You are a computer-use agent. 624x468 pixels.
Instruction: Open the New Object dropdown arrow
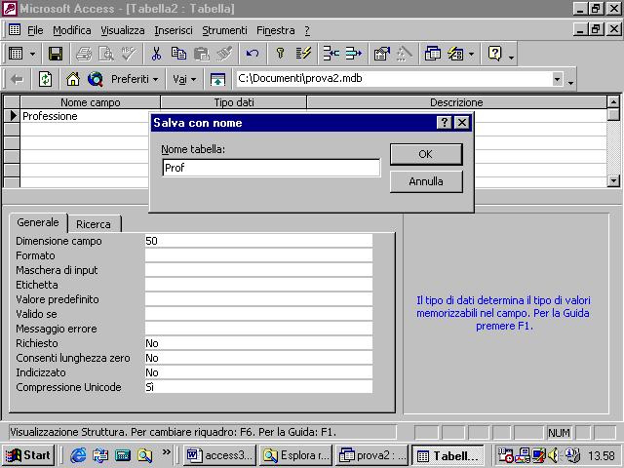coord(472,54)
